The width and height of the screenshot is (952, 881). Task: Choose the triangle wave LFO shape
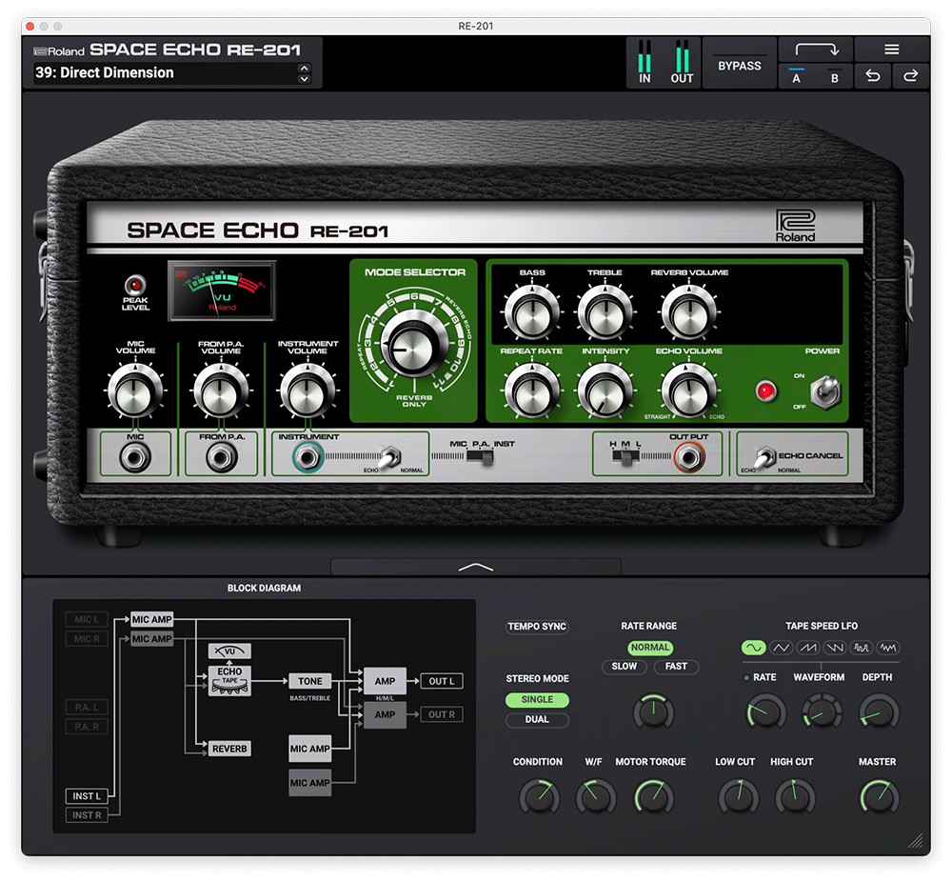[781, 648]
